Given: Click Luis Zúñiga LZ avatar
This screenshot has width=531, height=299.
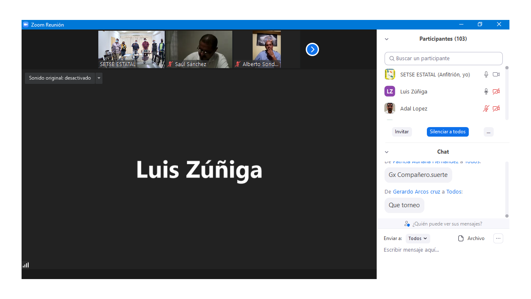Looking at the screenshot, I should click(x=390, y=91).
